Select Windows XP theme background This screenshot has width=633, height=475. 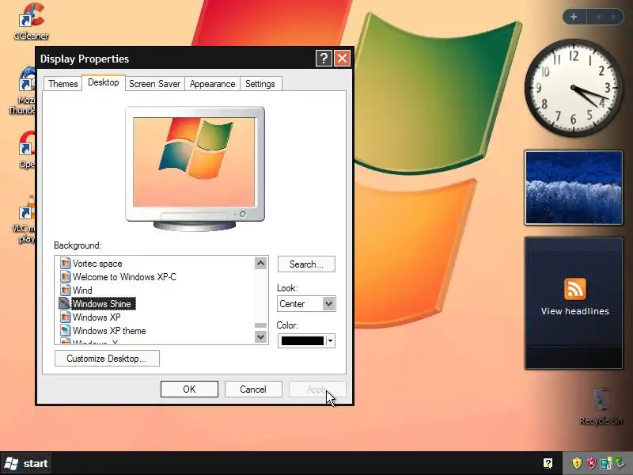[x=109, y=330]
